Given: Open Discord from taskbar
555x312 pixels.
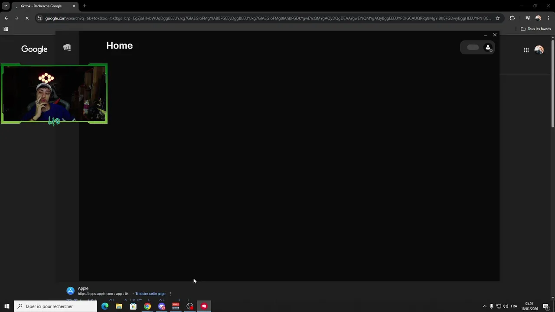Looking at the screenshot, I should [x=162, y=306].
